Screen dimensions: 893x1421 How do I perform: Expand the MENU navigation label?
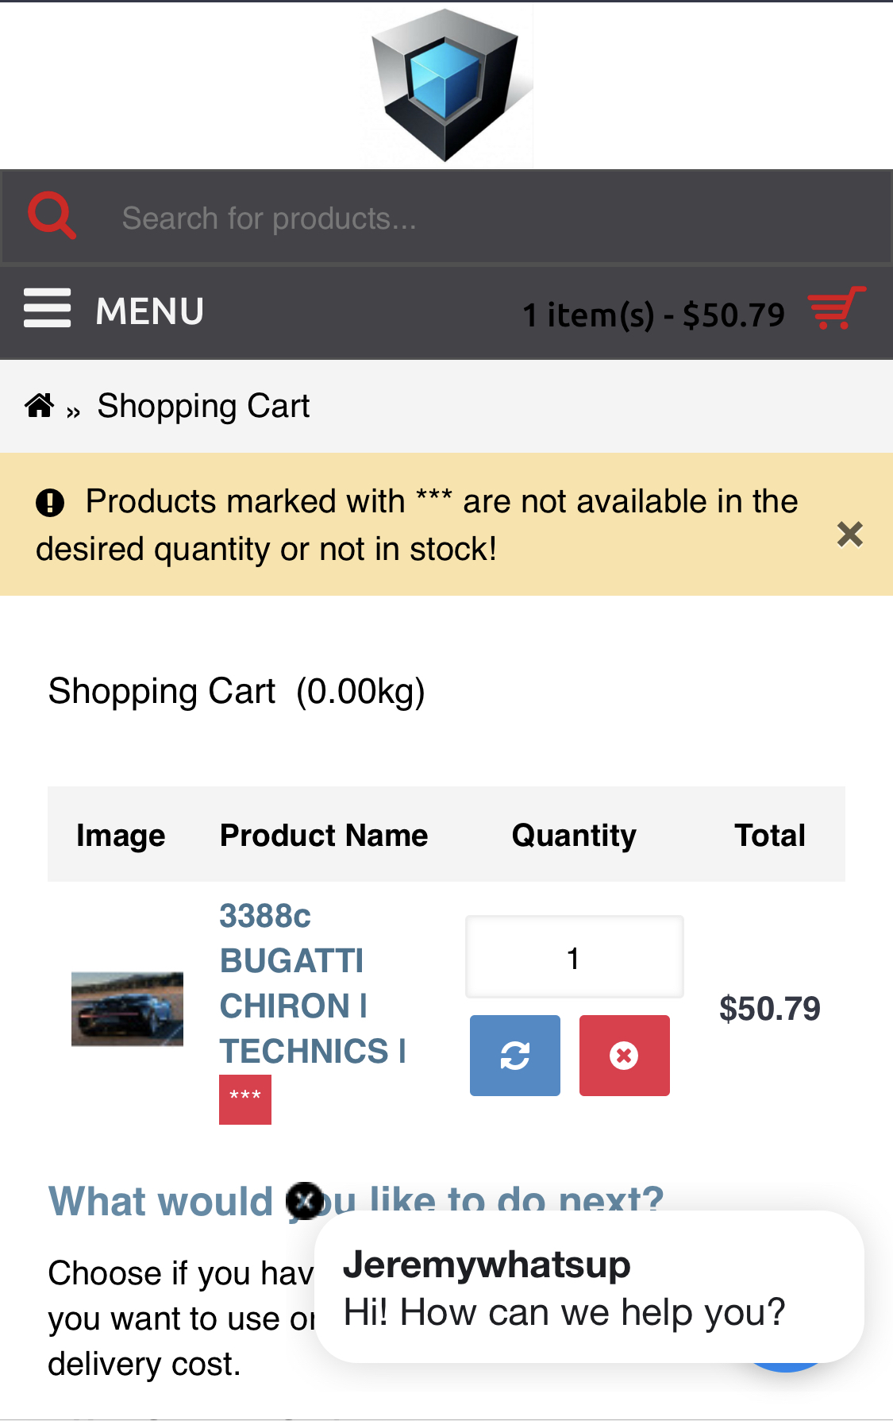click(149, 311)
